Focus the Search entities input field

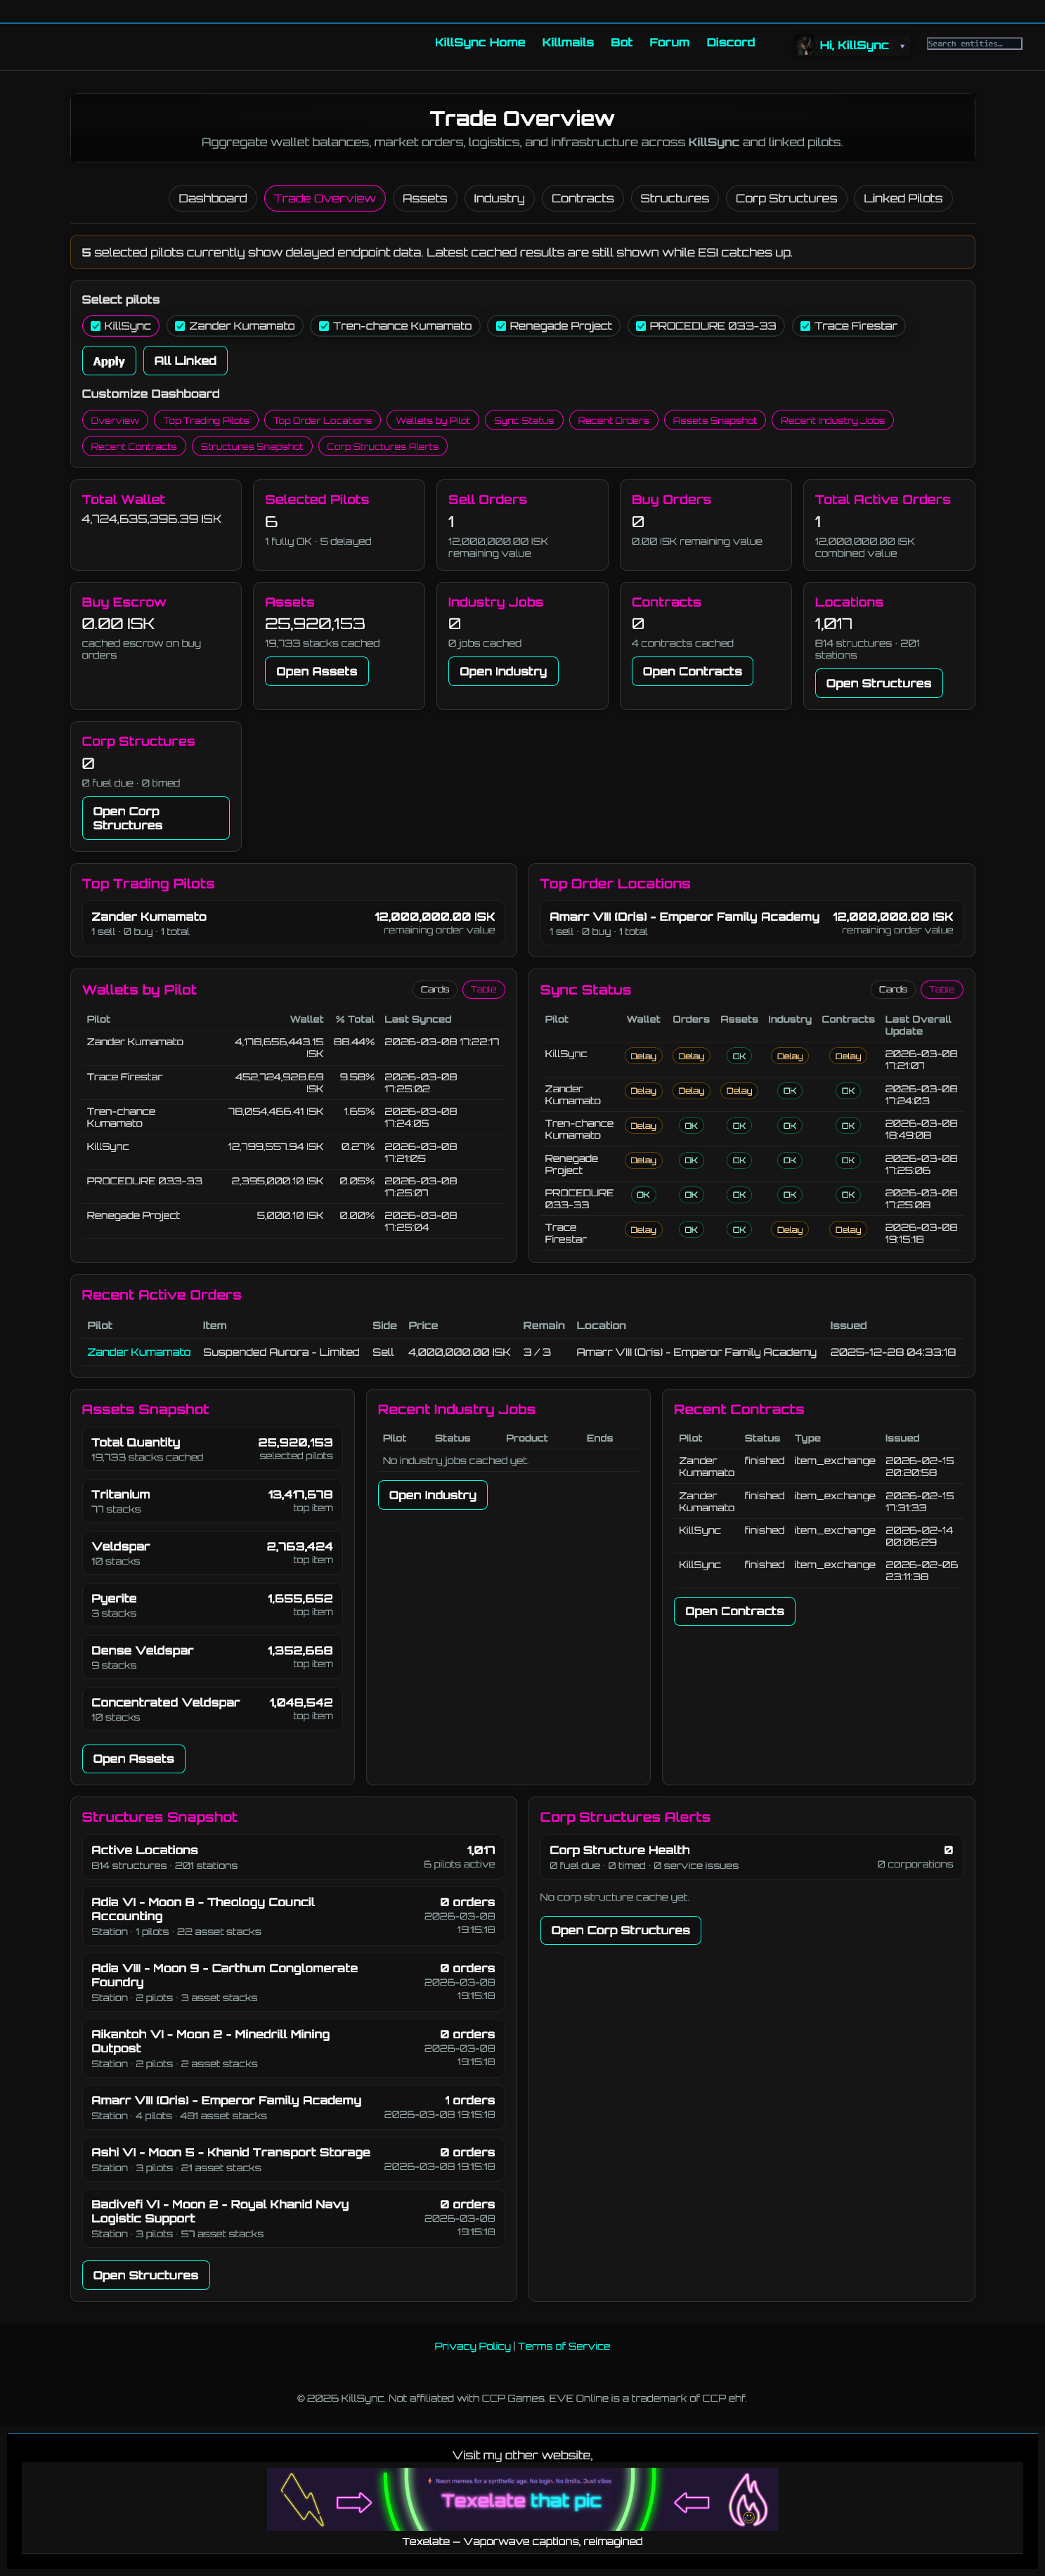pos(973,44)
